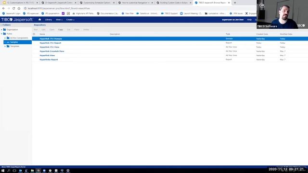Click the Copy toolbar button
This screenshot has height=173, width=308.
[61, 30]
